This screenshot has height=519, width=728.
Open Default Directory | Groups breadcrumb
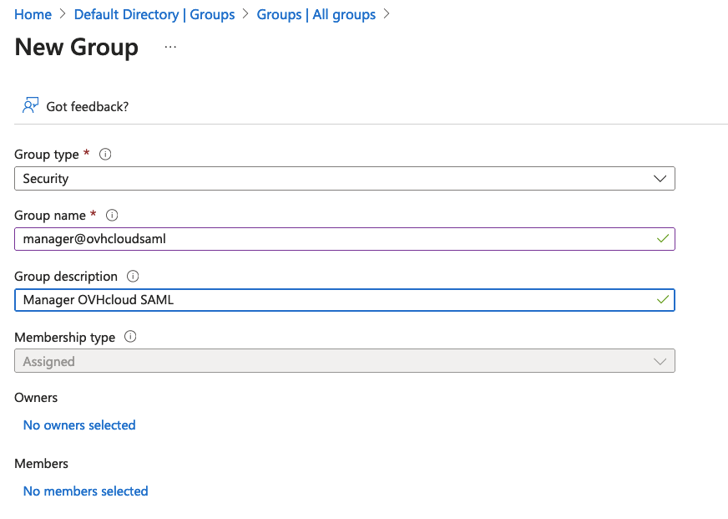tap(154, 14)
